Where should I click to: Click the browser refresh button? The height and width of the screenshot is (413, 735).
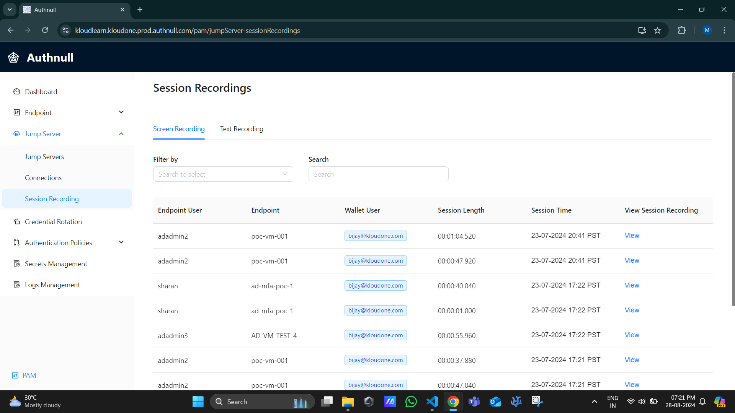tap(46, 30)
